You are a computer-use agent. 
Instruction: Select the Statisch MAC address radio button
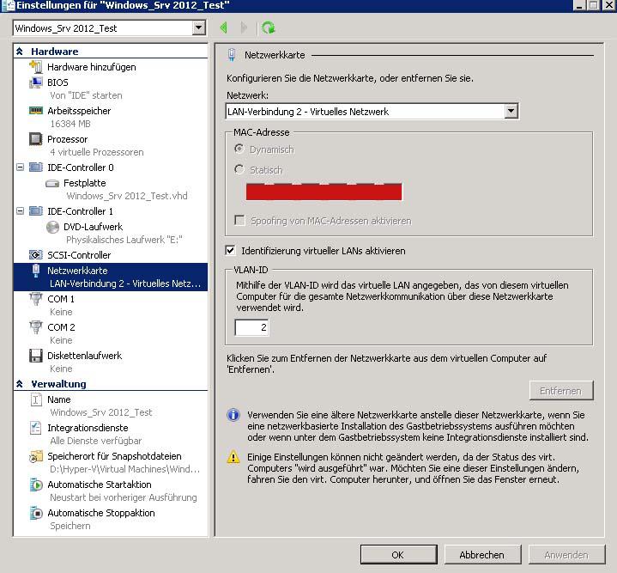239,169
